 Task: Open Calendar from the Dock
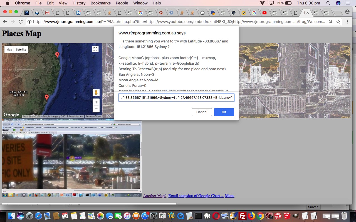(x=65, y=216)
